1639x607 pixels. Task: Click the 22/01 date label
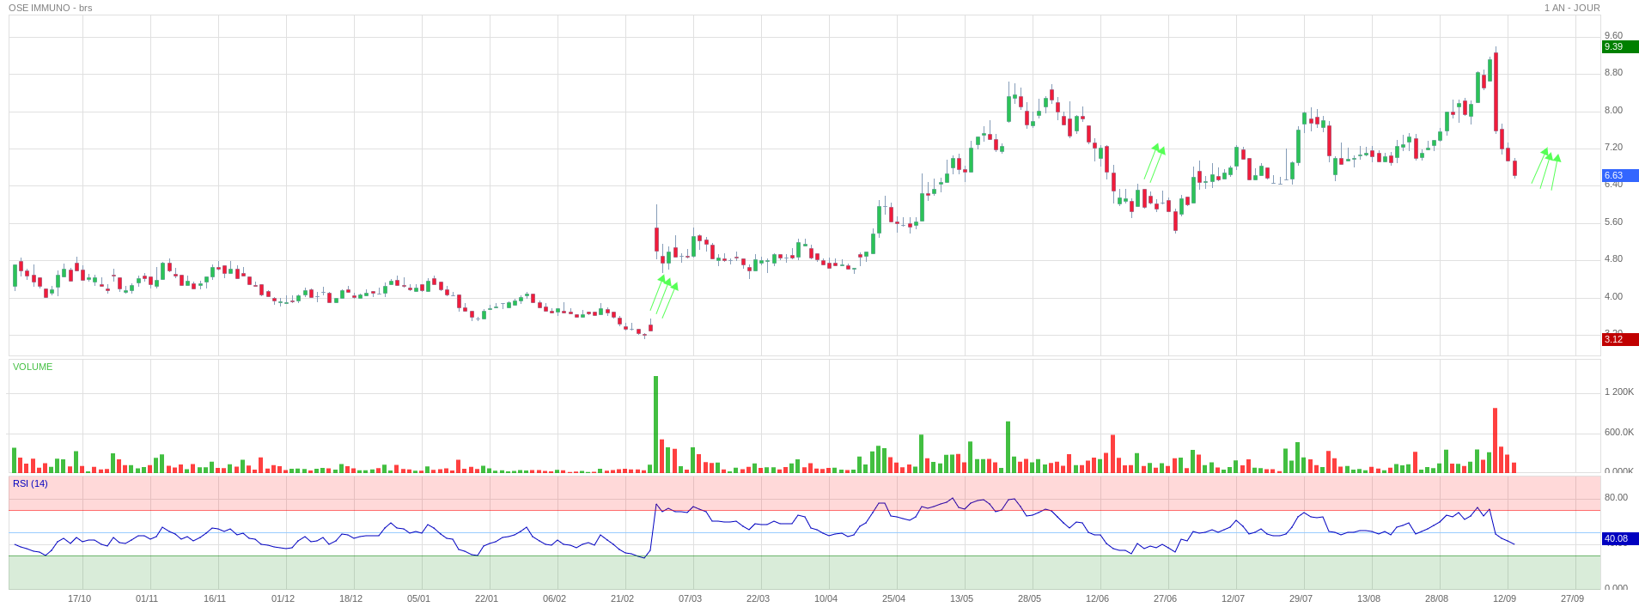pyautogui.click(x=486, y=599)
